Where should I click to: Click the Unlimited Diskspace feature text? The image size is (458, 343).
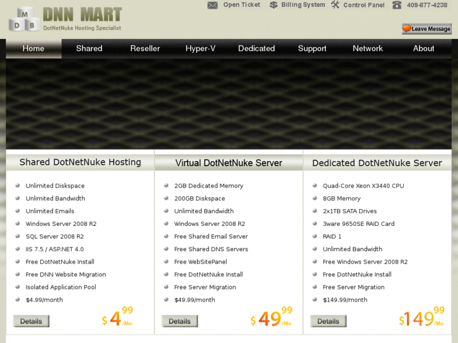pyautogui.click(x=55, y=186)
